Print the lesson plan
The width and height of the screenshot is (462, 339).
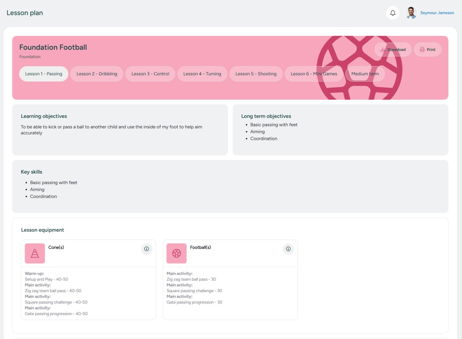point(427,49)
